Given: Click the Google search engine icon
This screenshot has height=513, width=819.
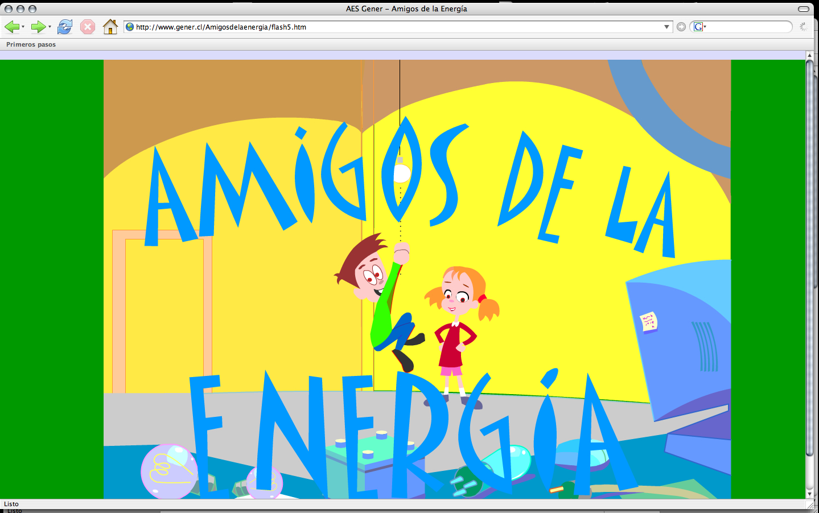Looking at the screenshot, I should 698,27.
